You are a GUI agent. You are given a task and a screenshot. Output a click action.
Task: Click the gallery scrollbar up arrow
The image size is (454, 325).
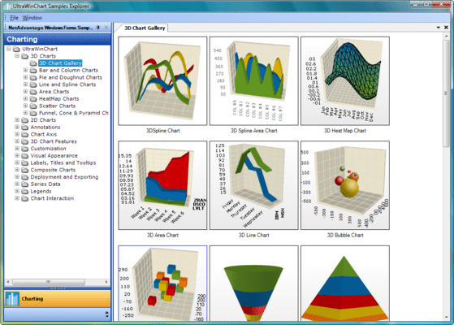pyautogui.click(x=446, y=37)
